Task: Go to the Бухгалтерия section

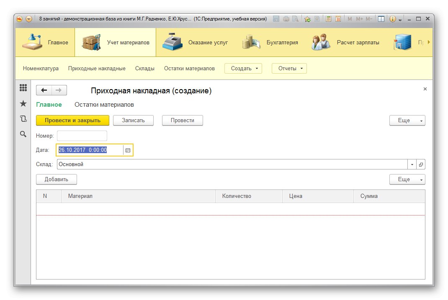Action: [x=270, y=42]
